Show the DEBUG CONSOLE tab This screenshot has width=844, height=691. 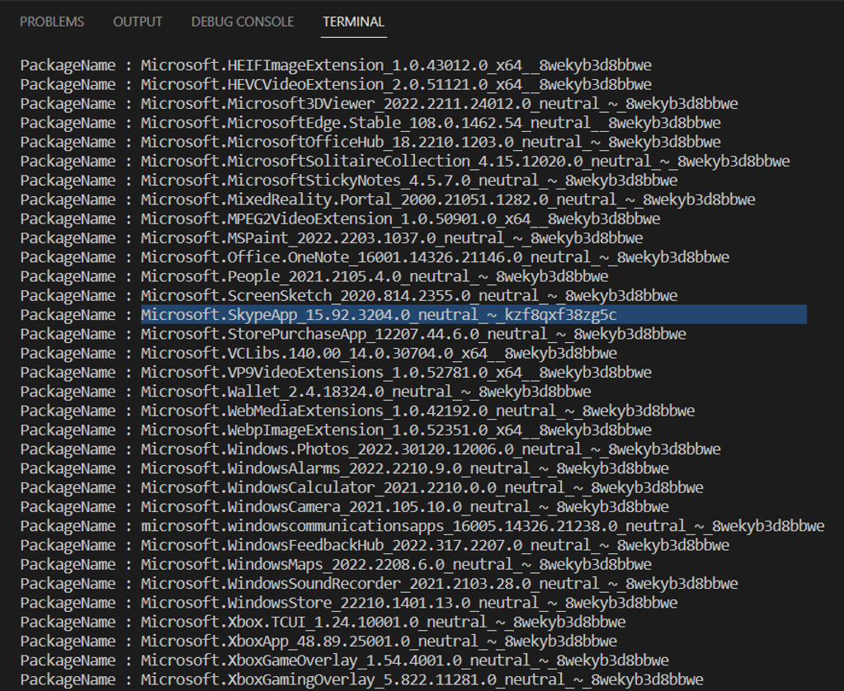pyautogui.click(x=243, y=21)
